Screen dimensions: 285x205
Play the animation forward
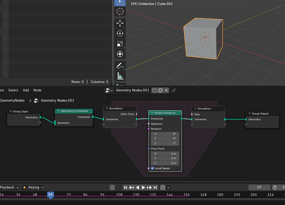tap(143, 188)
